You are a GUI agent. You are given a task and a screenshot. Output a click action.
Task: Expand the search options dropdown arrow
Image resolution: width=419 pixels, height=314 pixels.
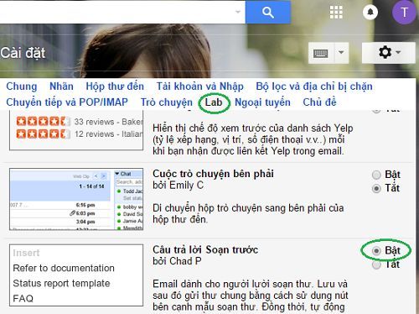[238, 12]
